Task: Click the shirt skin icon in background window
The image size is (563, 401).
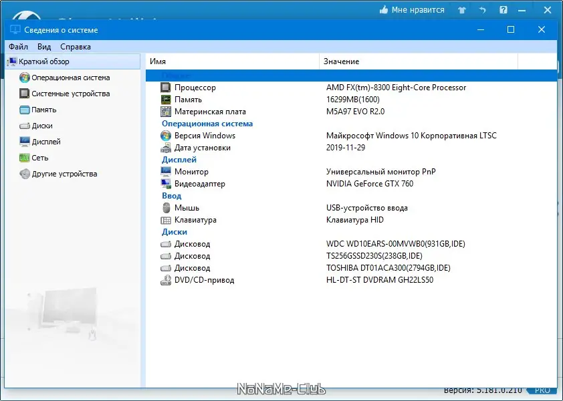Action: (462, 10)
